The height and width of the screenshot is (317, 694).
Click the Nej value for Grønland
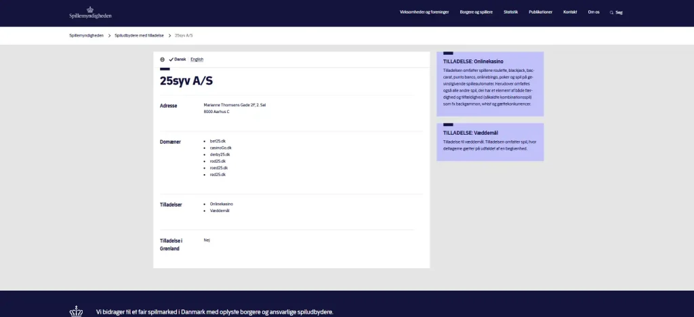coord(207,240)
